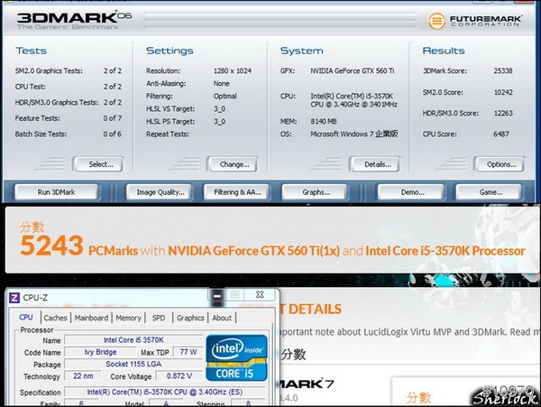Click the Select... button under Tests
This screenshot has height=407, width=541.
(100, 164)
